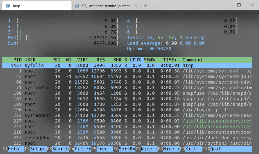Open F2 Setup in htop footer
The width and height of the screenshot is (259, 154).
pos(37,149)
